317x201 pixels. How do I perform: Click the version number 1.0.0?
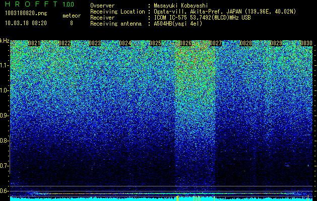[69, 5]
